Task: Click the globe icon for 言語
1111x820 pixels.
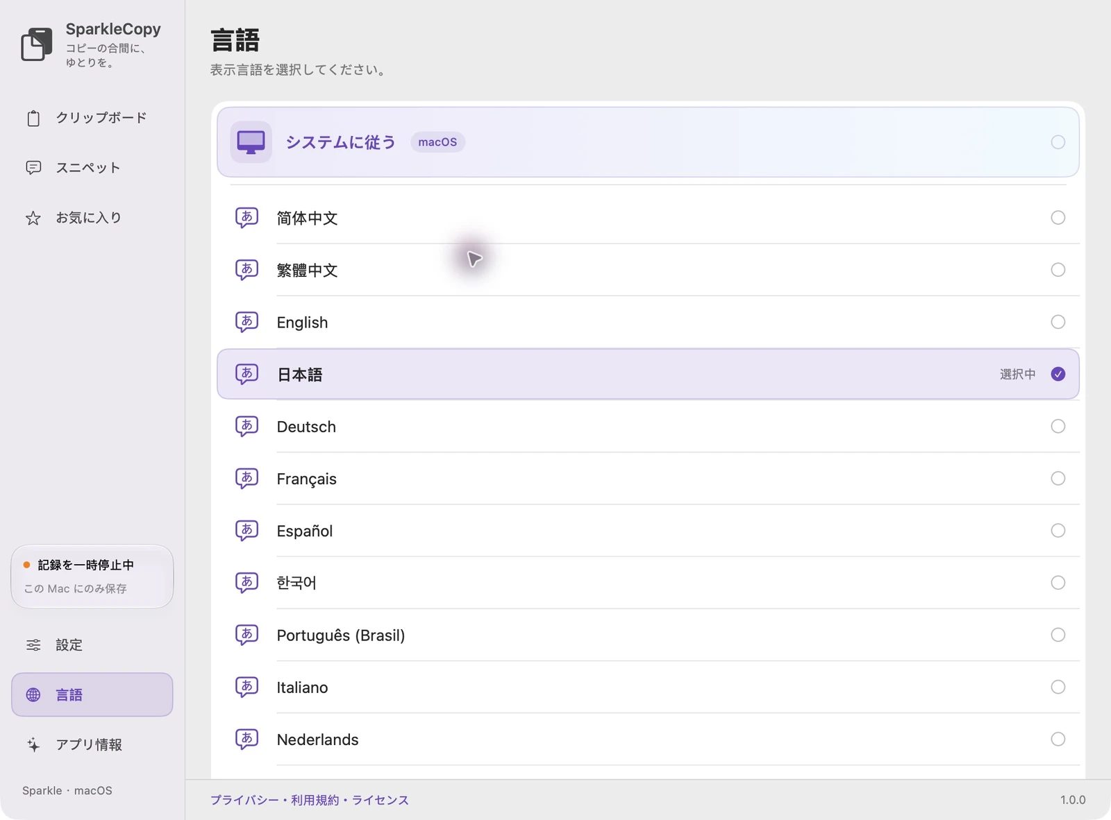Action: [x=33, y=695]
